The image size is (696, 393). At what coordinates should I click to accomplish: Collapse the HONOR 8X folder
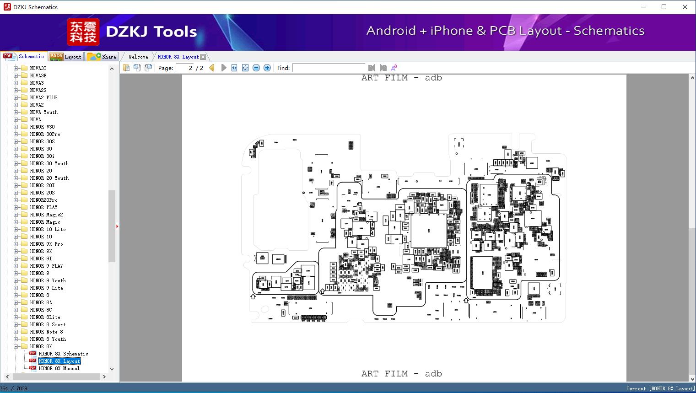pyautogui.click(x=16, y=346)
